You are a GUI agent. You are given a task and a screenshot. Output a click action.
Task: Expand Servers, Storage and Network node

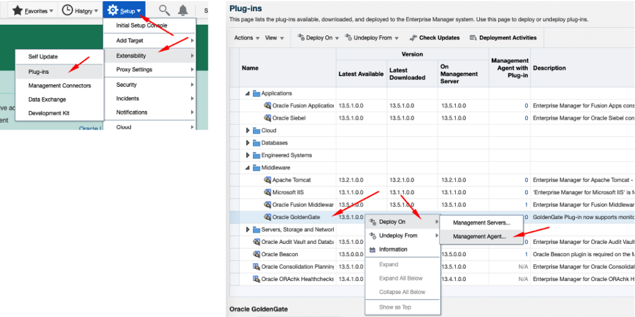248,230
